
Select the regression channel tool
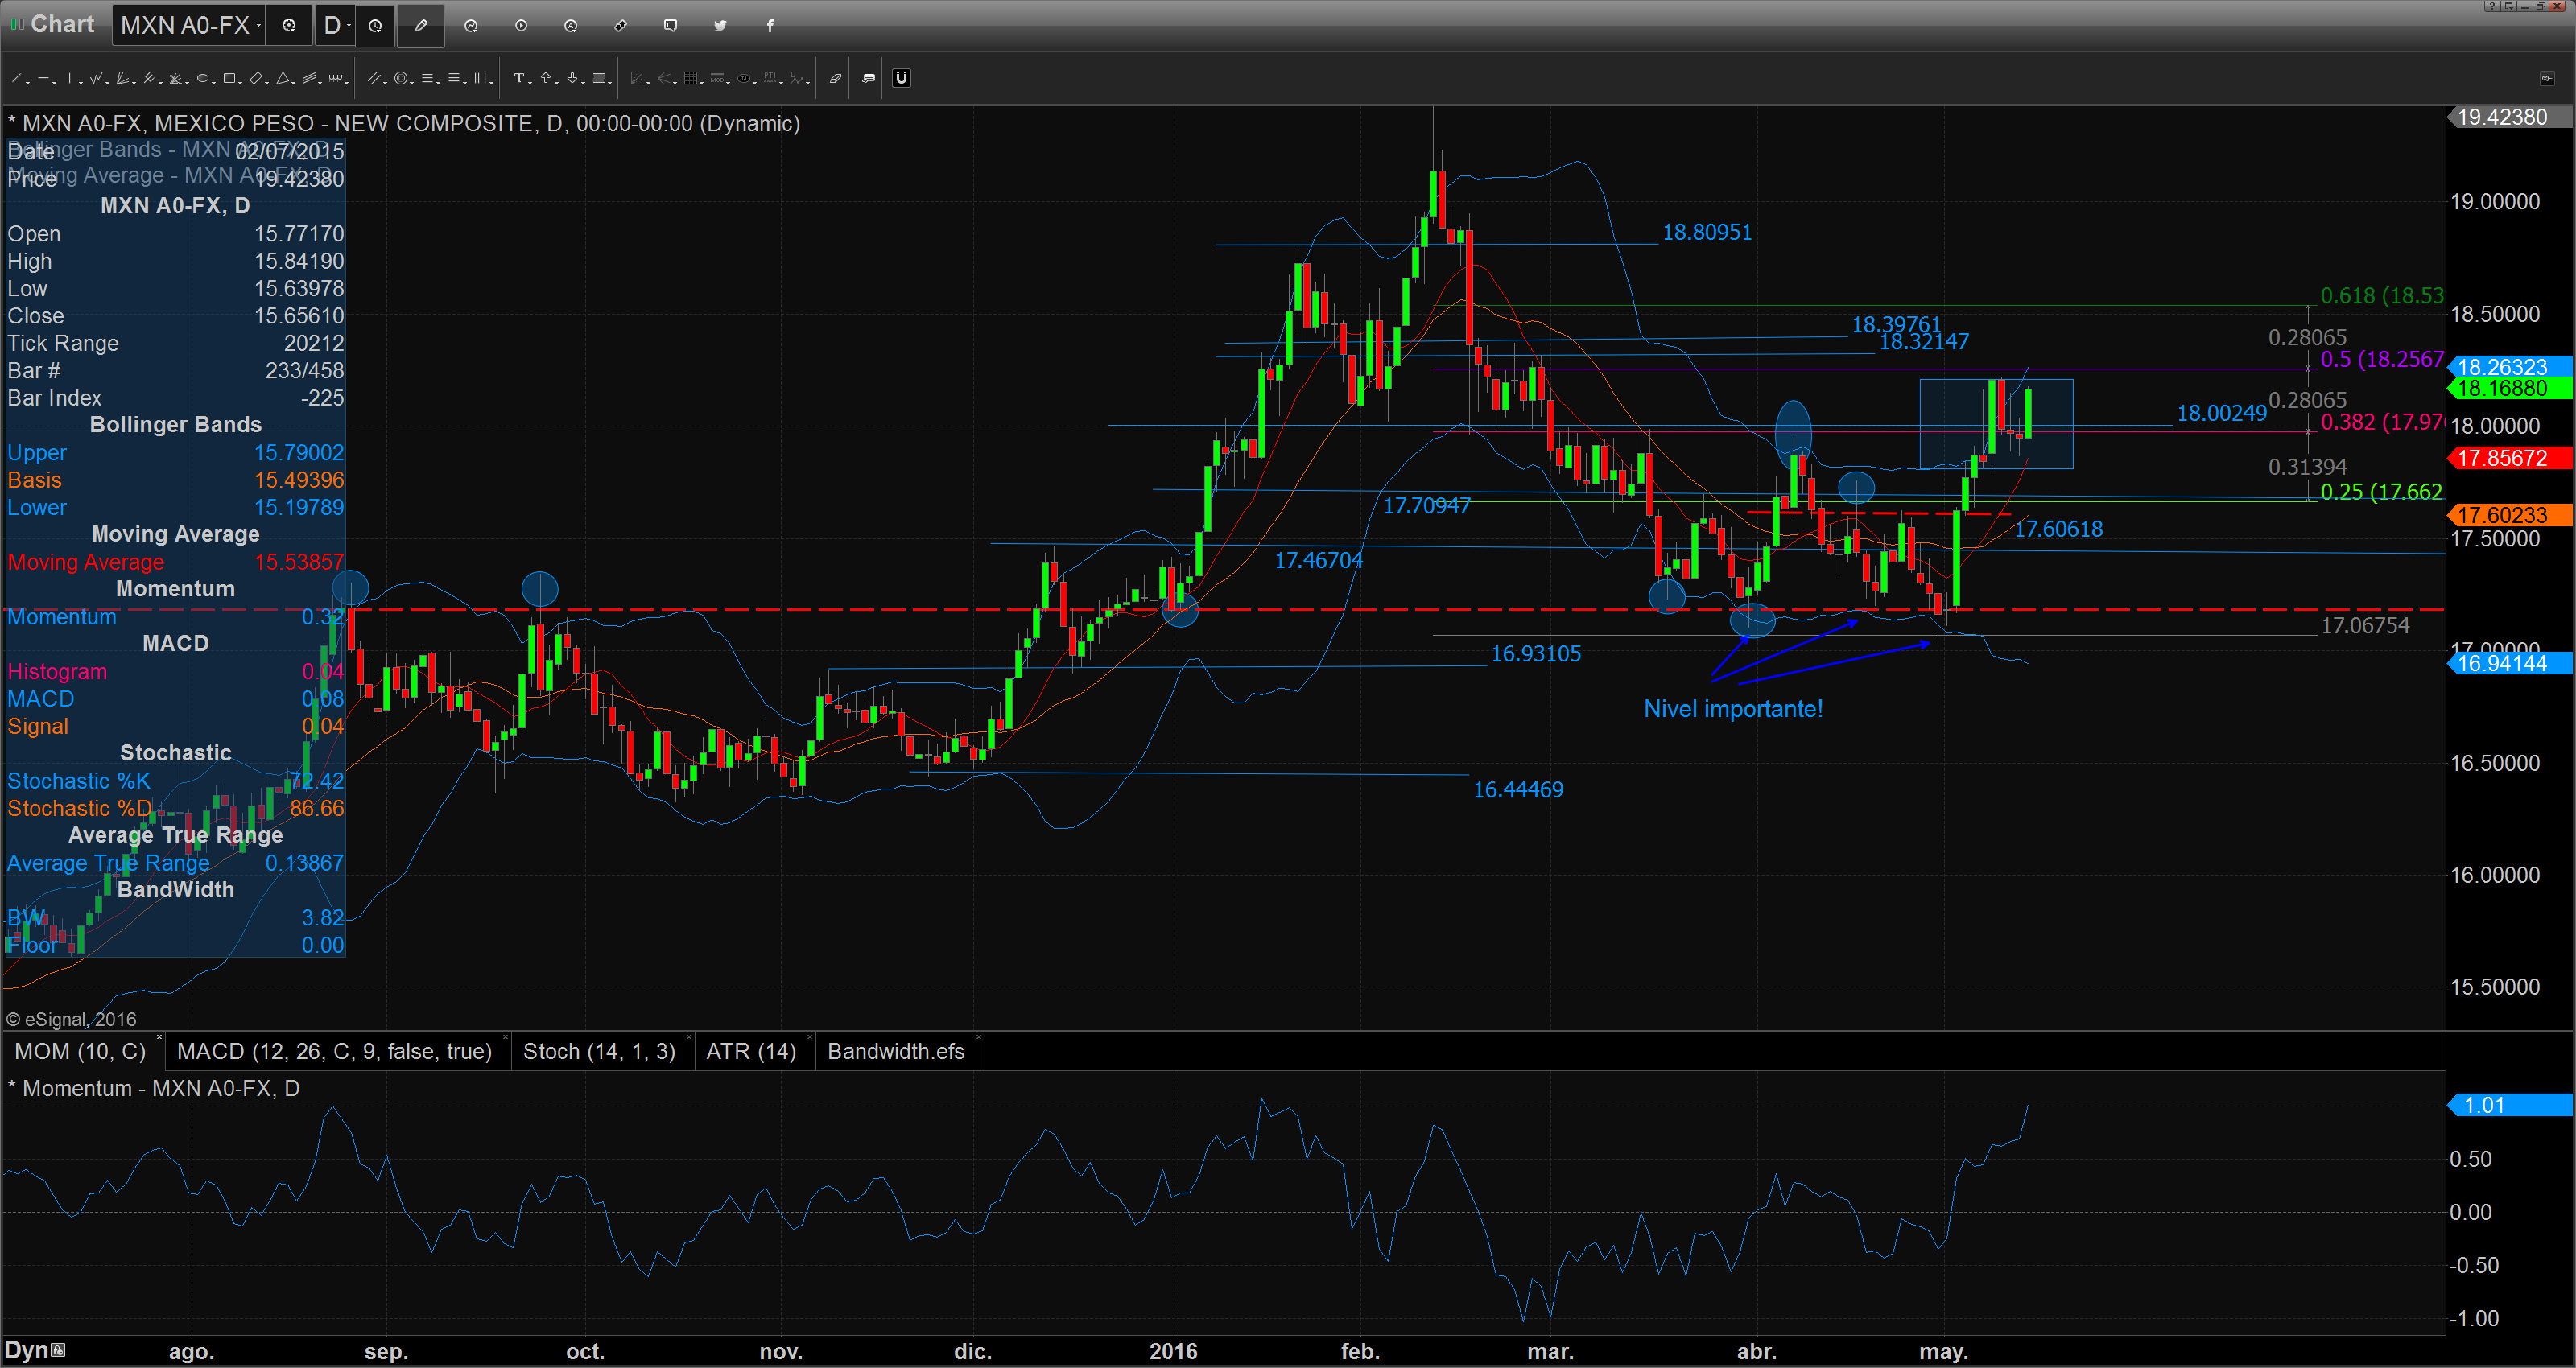tap(309, 78)
